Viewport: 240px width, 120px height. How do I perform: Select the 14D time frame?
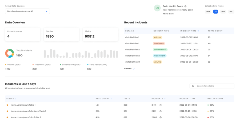(223, 12)
